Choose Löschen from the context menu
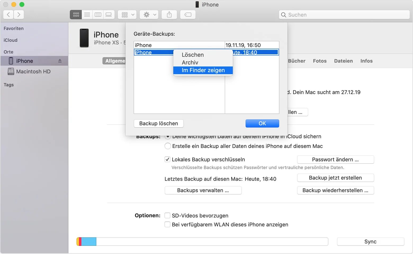This screenshot has width=413, height=254. point(203,55)
